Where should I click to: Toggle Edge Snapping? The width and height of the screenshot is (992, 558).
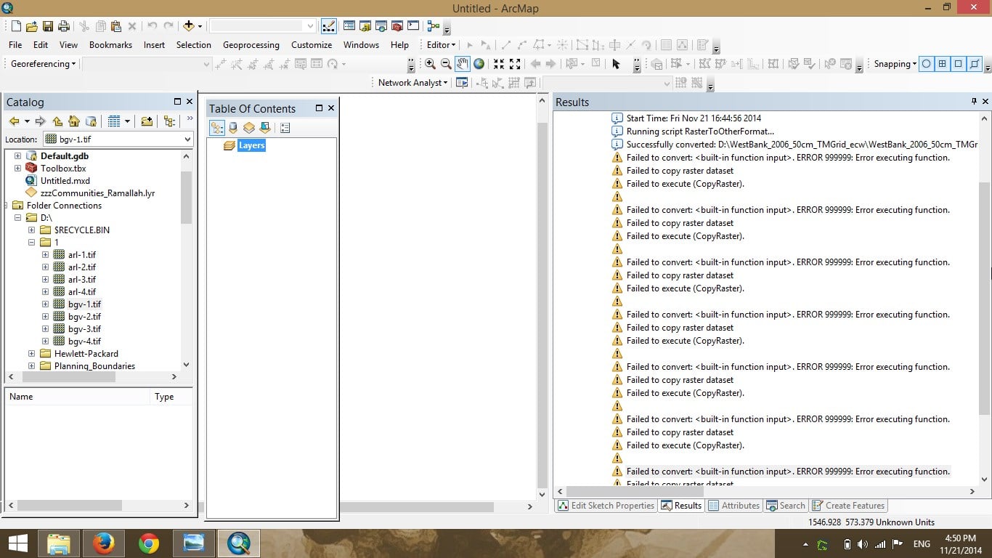[975, 64]
